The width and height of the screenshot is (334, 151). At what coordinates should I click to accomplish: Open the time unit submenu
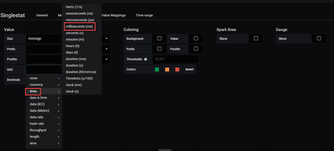click(44, 91)
